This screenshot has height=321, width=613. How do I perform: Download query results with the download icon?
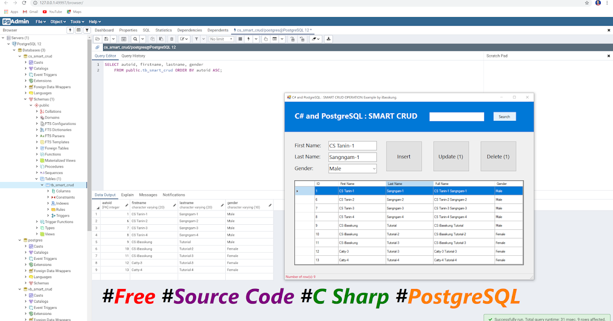click(x=329, y=39)
